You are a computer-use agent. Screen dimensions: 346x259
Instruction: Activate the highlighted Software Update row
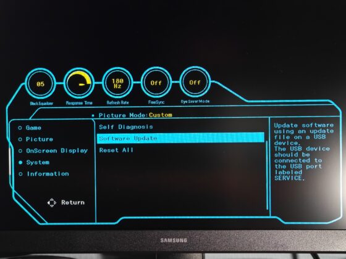(x=180, y=138)
